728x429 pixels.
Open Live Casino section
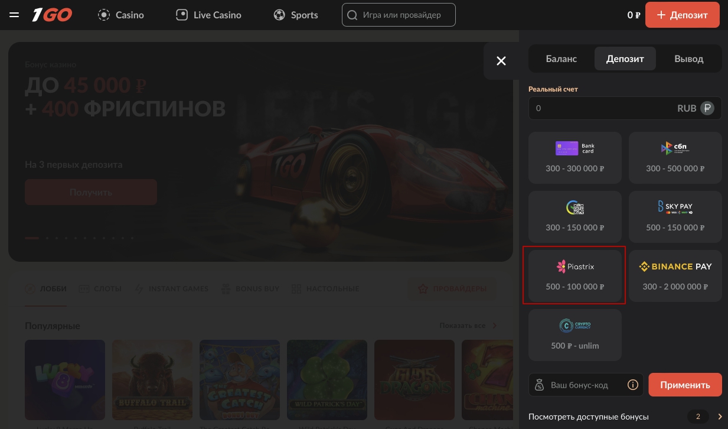coord(208,15)
